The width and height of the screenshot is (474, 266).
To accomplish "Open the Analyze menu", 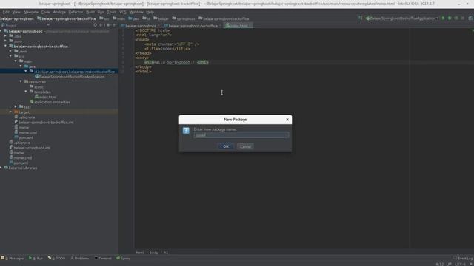I will click(x=59, y=12).
